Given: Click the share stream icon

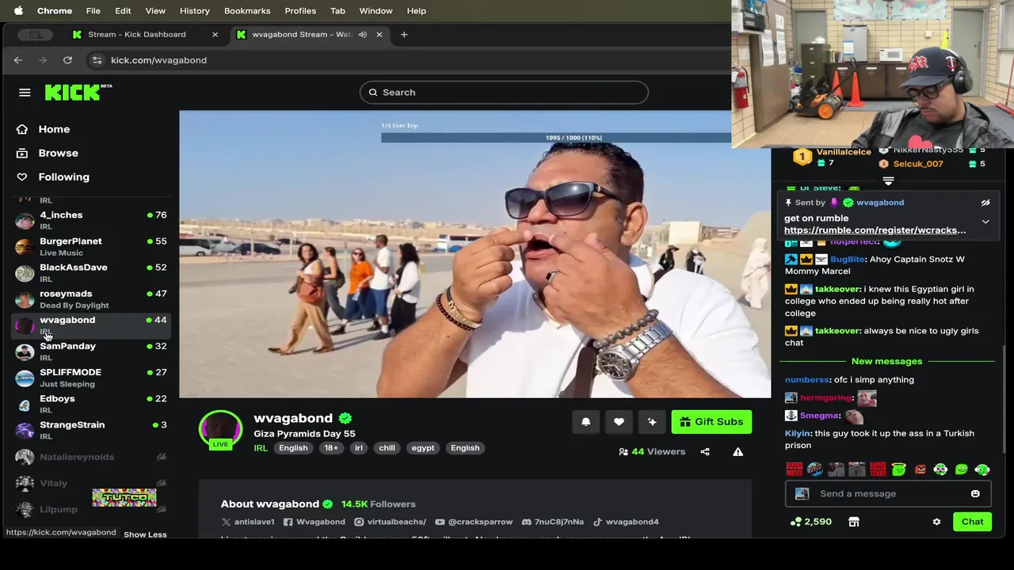Looking at the screenshot, I should (x=705, y=452).
